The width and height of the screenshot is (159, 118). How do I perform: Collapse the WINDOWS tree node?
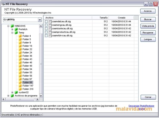8,26
